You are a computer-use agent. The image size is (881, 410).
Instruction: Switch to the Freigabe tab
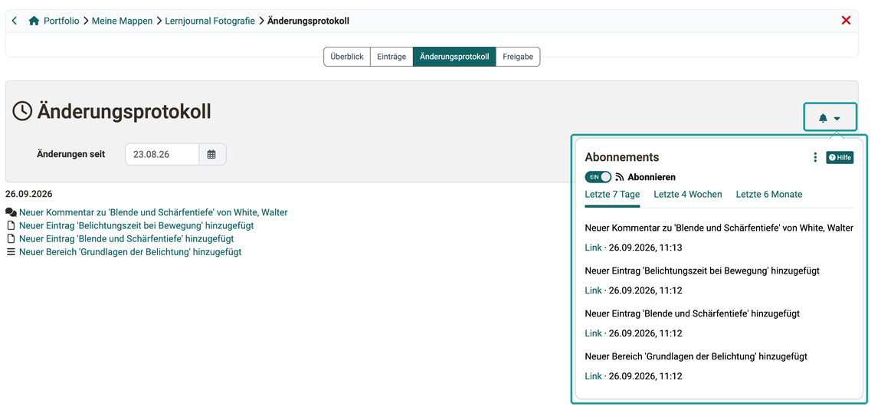tap(518, 57)
